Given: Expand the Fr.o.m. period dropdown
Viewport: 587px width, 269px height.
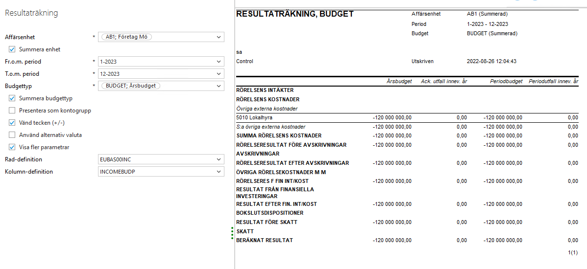Looking at the screenshot, I should (x=219, y=62).
